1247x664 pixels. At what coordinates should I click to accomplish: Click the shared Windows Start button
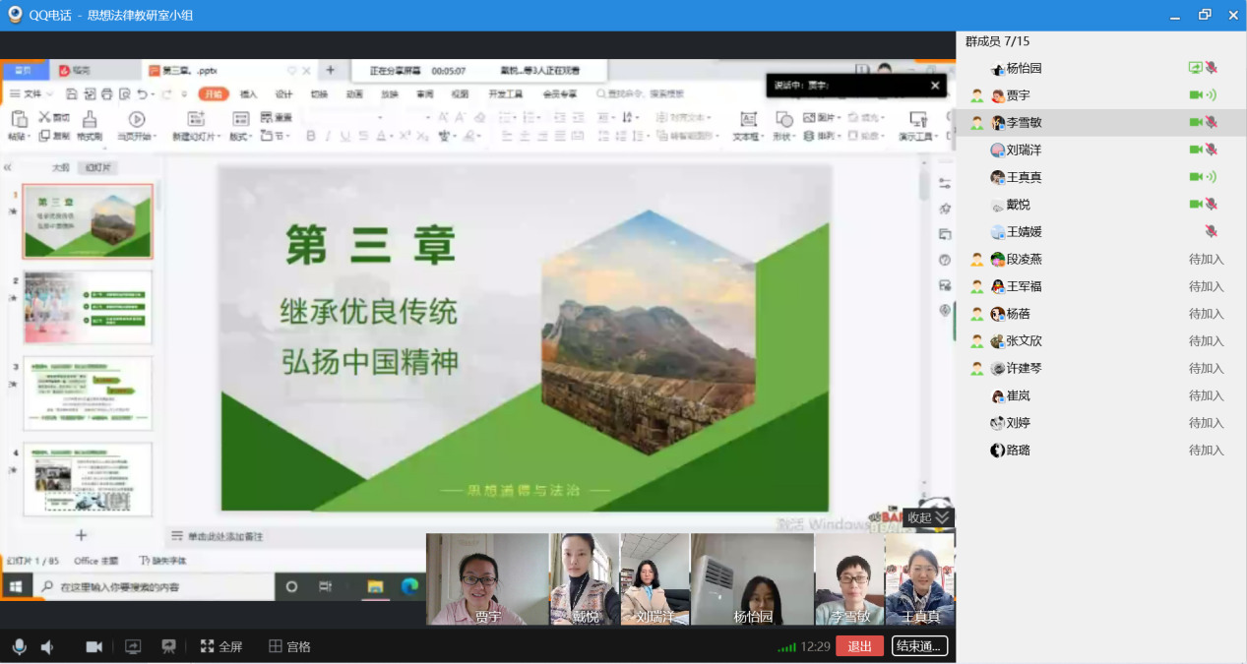pyautogui.click(x=16, y=586)
